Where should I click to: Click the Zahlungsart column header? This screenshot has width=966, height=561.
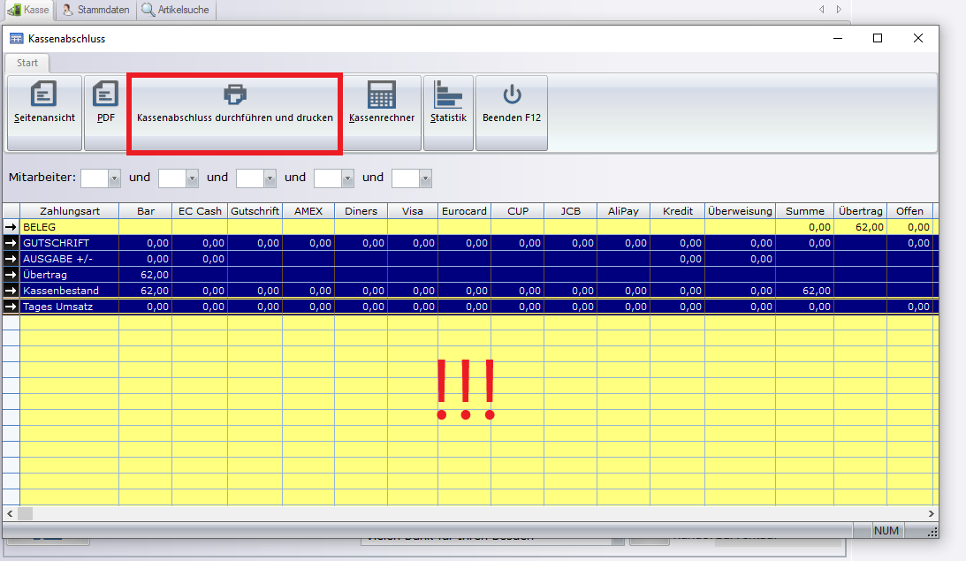pos(69,211)
